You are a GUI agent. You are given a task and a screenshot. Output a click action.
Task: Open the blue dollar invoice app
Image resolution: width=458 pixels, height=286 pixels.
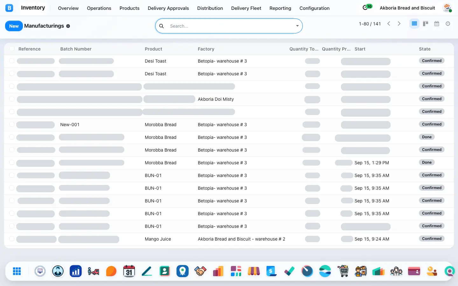tap(272, 271)
